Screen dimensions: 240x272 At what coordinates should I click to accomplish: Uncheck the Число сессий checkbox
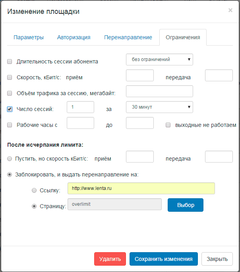(10, 109)
